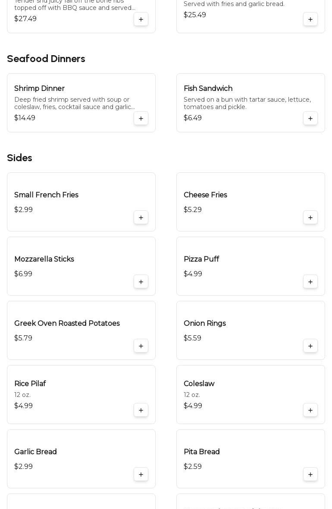
Task: Add Small French Fries to cart
Action: tap(141, 218)
